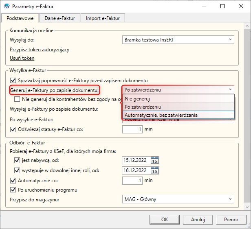Close the Parametry e-Faktur dialog
Viewport: 251px width, 229px height.
241,7
